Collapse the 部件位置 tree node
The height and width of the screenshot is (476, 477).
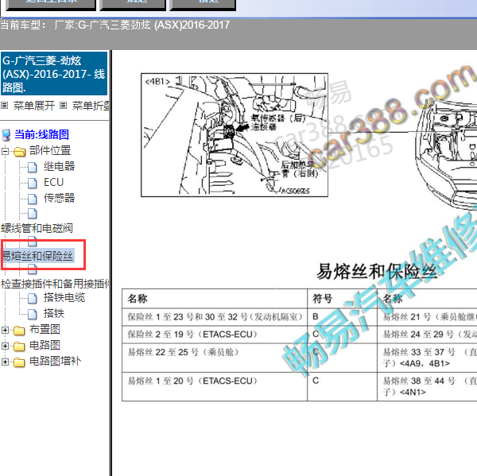5,151
